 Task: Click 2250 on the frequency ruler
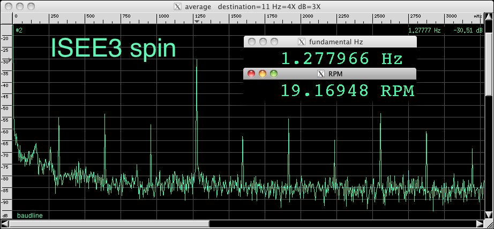(344, 17)
